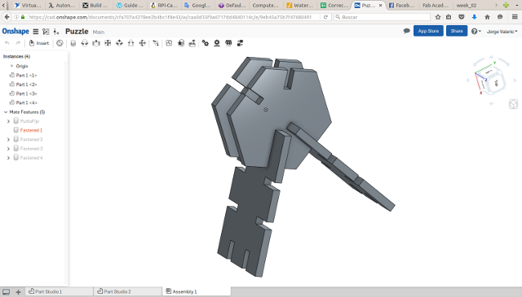
Task: Select Part 1 <4> instance
Action: tap(26, 103)
